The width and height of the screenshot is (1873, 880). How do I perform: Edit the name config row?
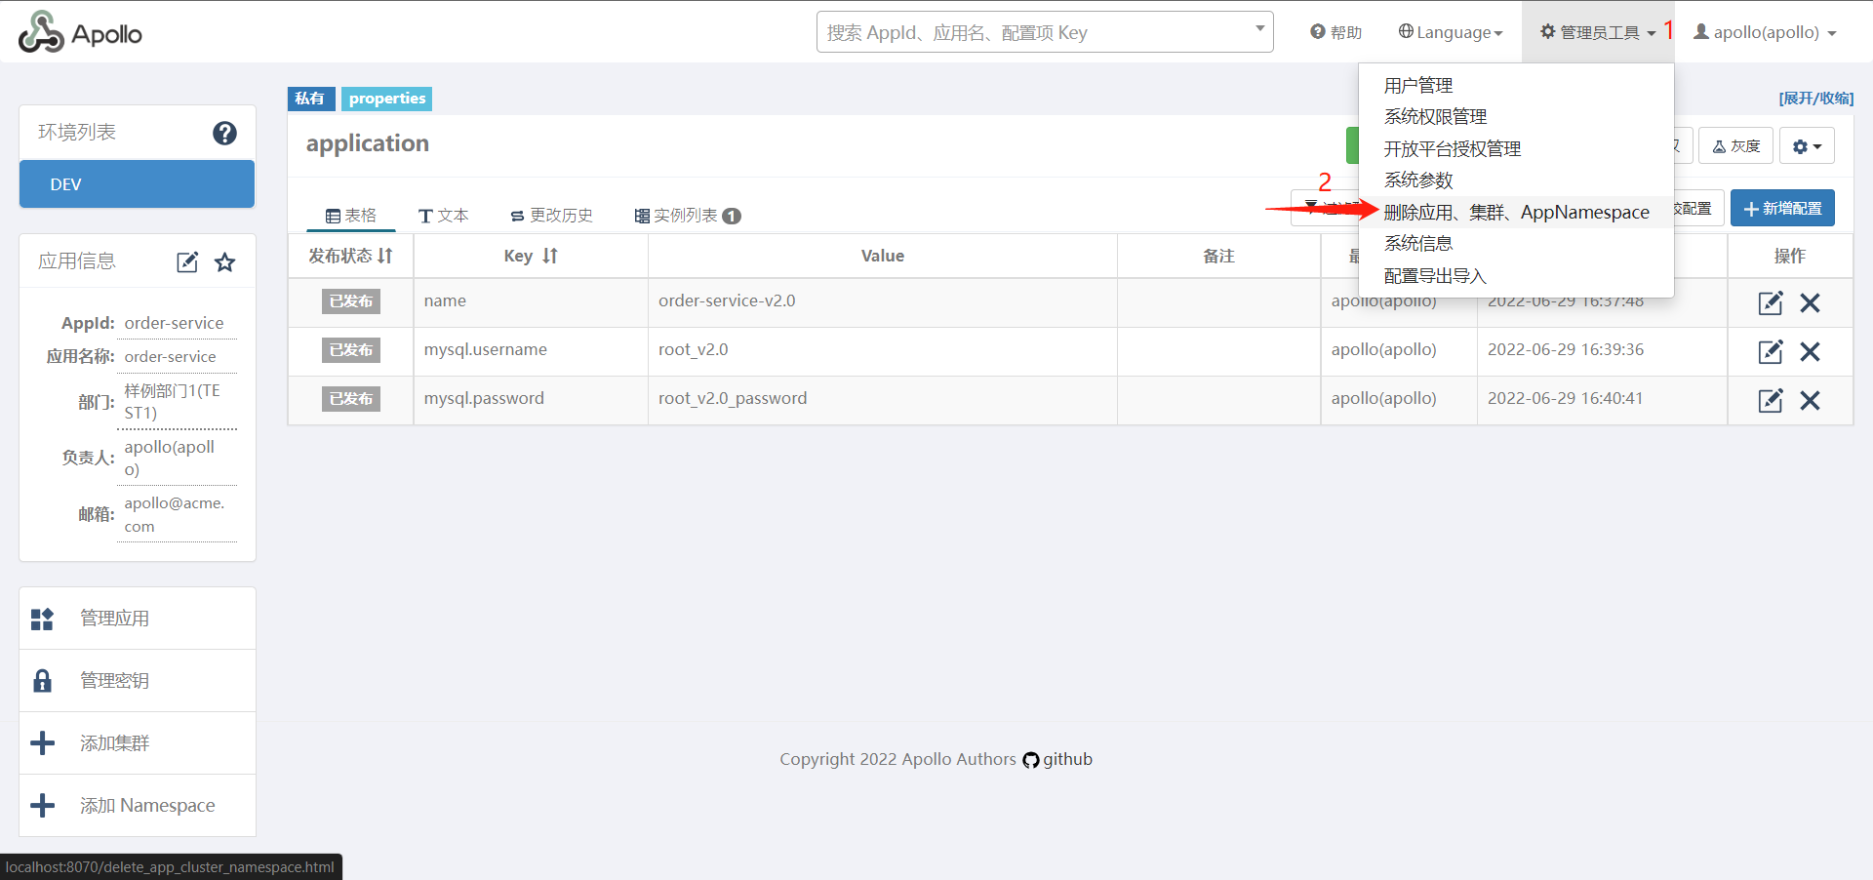click(1770, 302)
